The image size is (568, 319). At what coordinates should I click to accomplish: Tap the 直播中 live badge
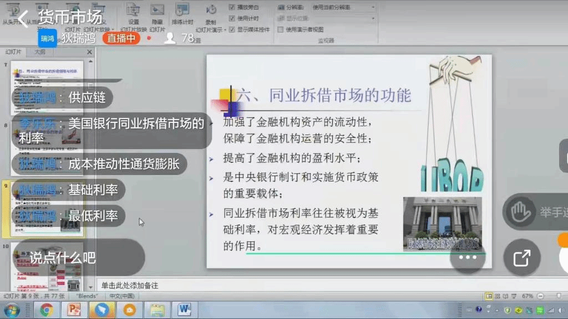point(121,38)
